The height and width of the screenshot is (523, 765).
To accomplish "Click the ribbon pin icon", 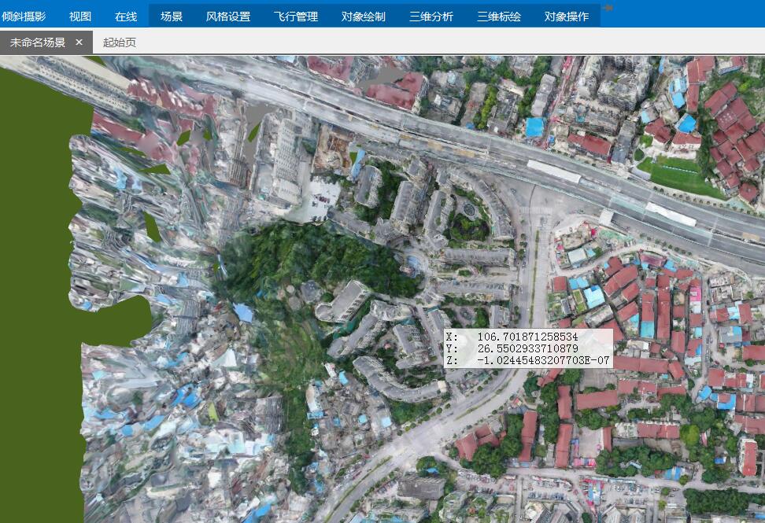I will 608,8.
